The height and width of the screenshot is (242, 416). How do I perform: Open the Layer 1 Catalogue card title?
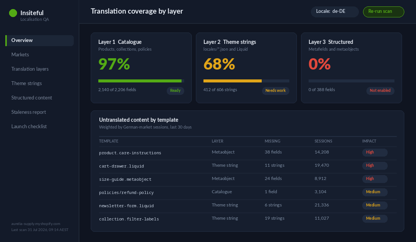tap(120, 42)
